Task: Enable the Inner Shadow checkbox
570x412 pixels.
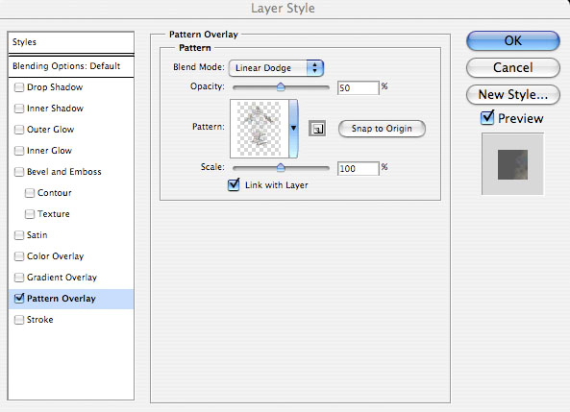Action: click(x=19, y=109)
